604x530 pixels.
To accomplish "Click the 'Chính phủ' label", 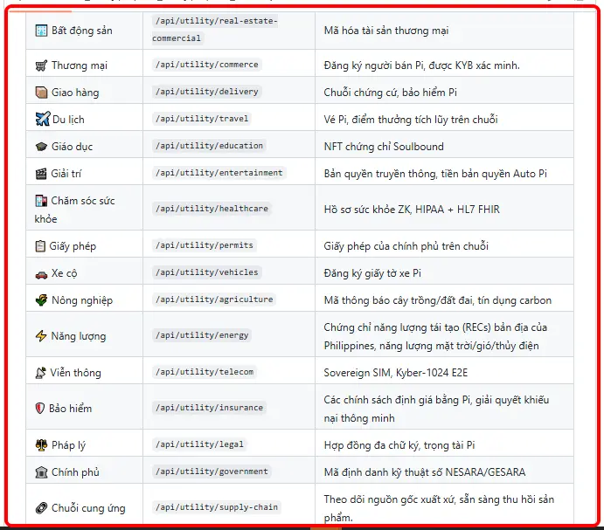I will click(x=75, y=472).
